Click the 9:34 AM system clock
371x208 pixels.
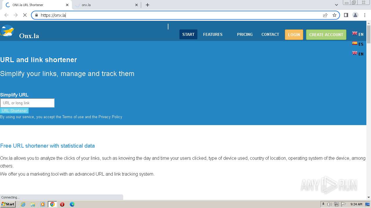(x=356, y=204)
